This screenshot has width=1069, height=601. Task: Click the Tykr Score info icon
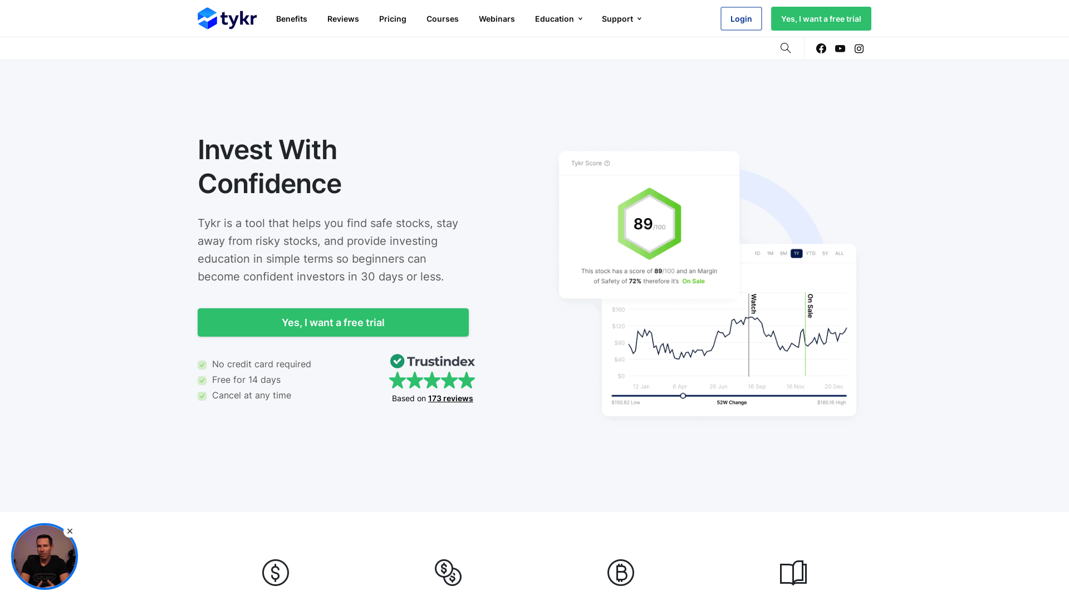[x=607, y=163]
